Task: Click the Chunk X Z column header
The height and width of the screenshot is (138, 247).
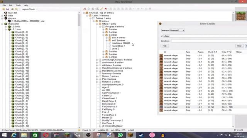Action: [212, 52]
